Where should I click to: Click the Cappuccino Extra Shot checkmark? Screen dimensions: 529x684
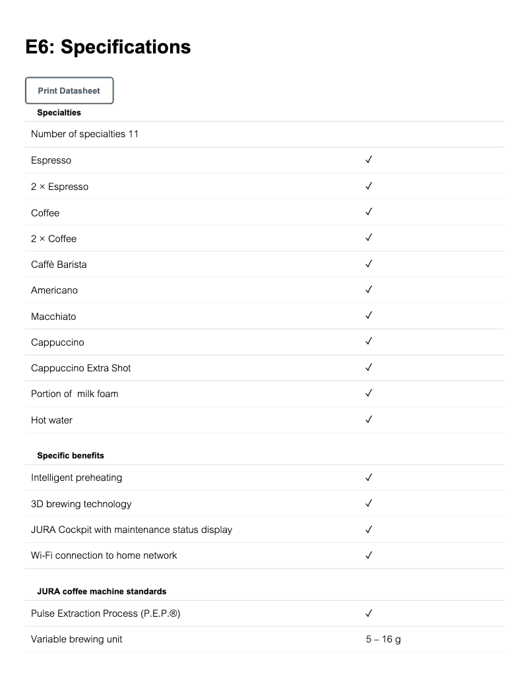click(x=369, y=367)
